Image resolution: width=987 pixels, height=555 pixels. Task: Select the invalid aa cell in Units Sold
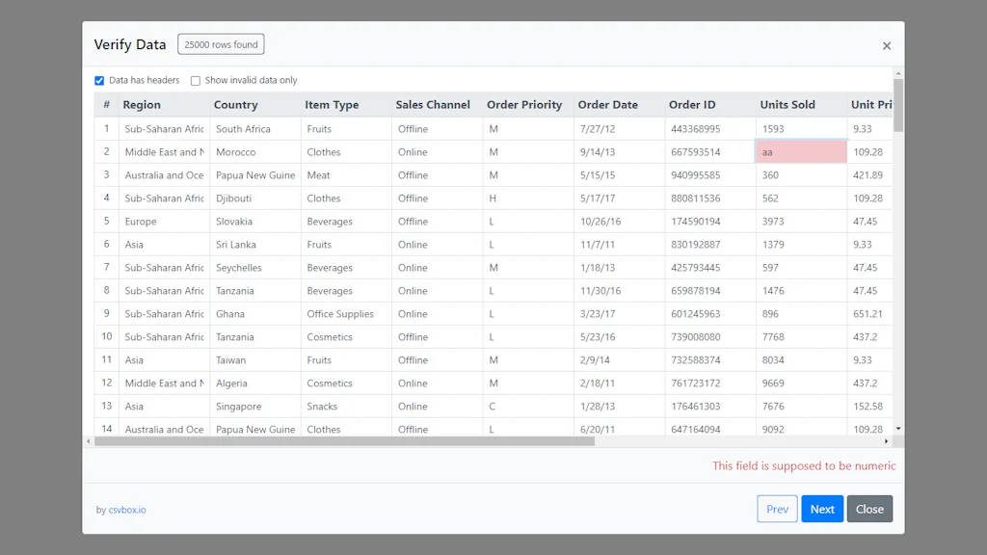[x=802, y=151]
